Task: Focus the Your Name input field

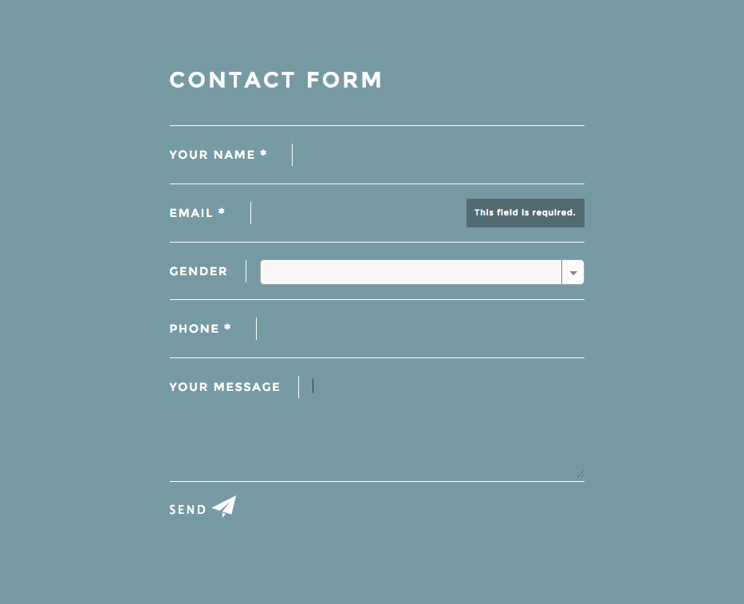Action: tap(439, 155)
